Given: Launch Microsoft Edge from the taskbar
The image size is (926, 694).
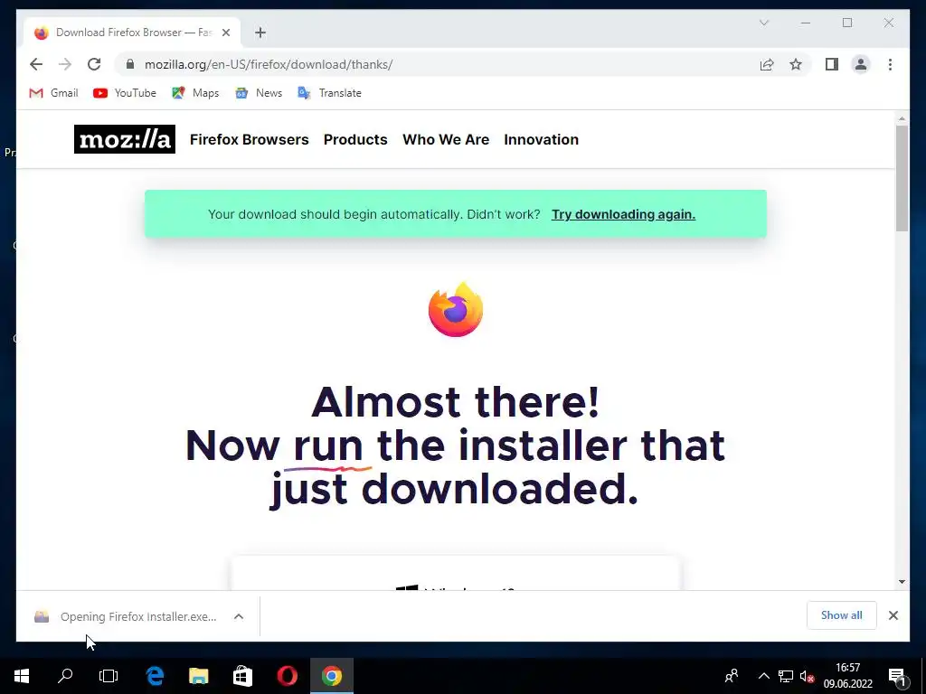Looking at the screenshot, I should [155, 676].
